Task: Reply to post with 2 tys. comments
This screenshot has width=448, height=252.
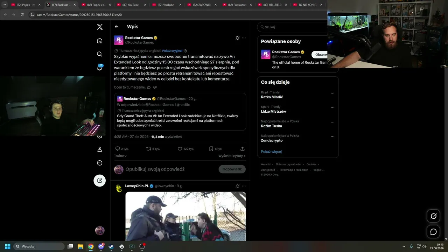Action: click(x=122, y=149)
